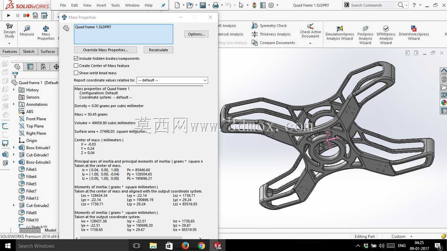Open the File menu

63,5
